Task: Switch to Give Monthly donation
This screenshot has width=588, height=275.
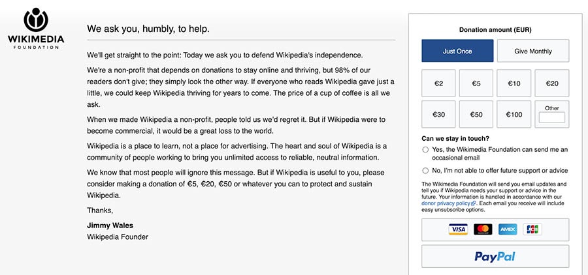Action: 533,51
